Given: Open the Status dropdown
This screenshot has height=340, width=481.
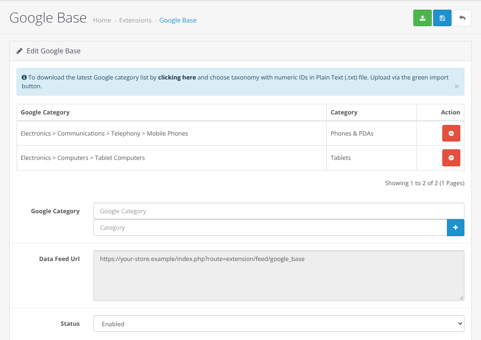Looking at the screenshot, I should [278, 324].
